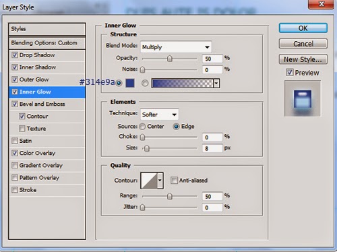
Task: Click the Noise value field
Action: (x=212, y=70)
